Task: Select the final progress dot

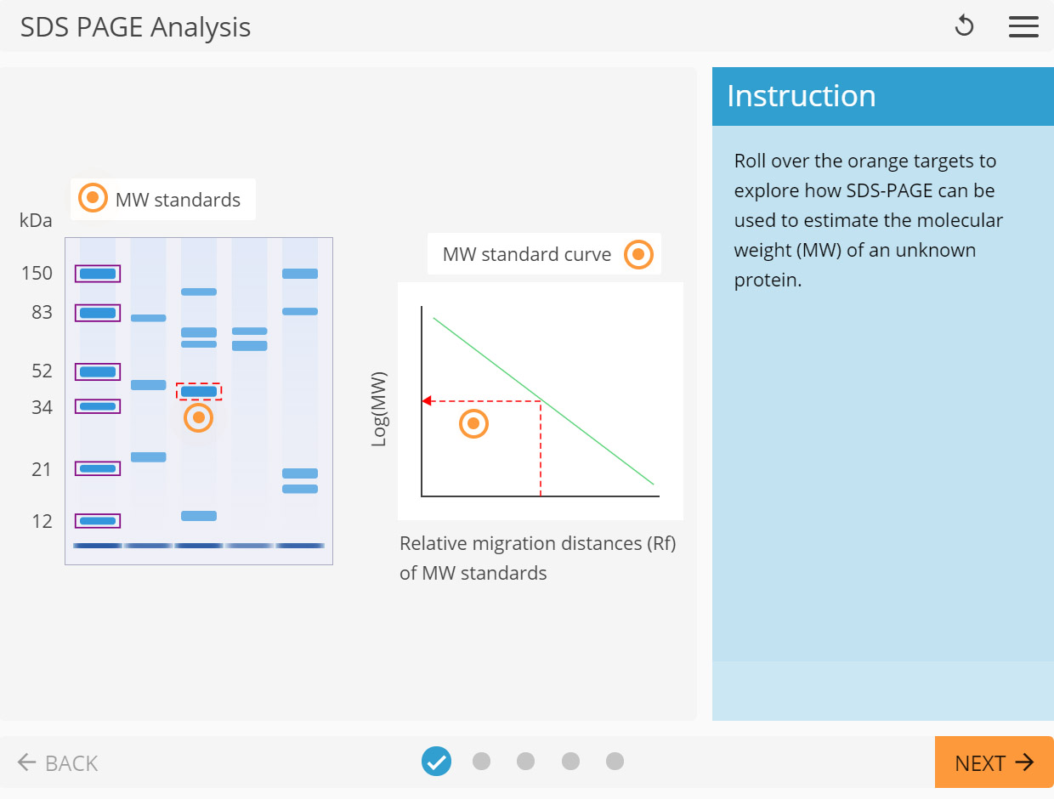Action: [615, 762]
